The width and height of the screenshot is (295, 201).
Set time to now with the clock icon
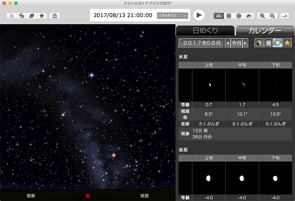(x=54, y=16)
